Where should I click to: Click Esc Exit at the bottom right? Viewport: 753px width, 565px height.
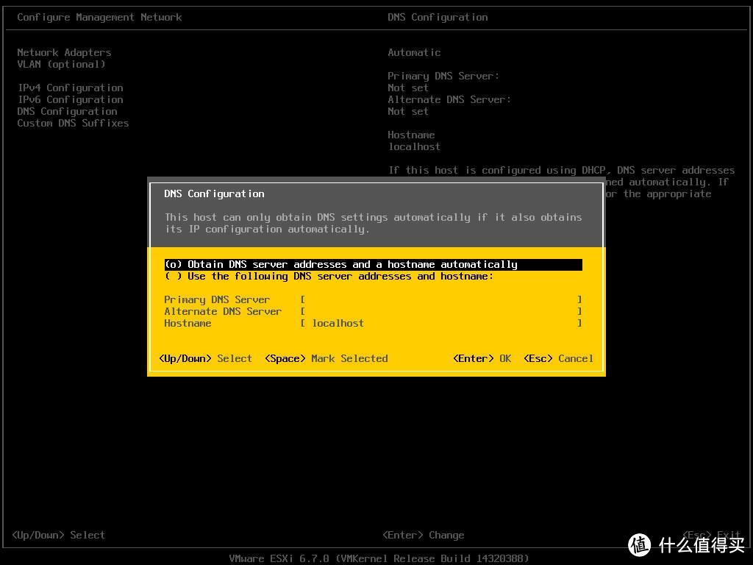click(711, 535)
